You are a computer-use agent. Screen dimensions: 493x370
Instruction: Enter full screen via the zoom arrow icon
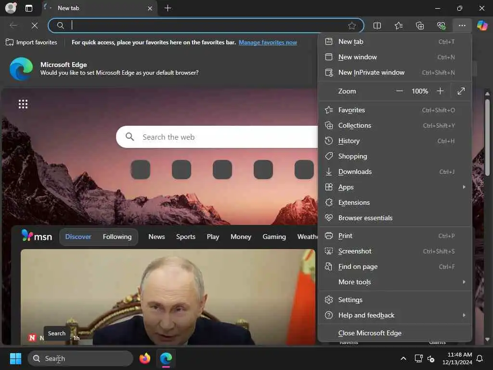pos(461,91)
